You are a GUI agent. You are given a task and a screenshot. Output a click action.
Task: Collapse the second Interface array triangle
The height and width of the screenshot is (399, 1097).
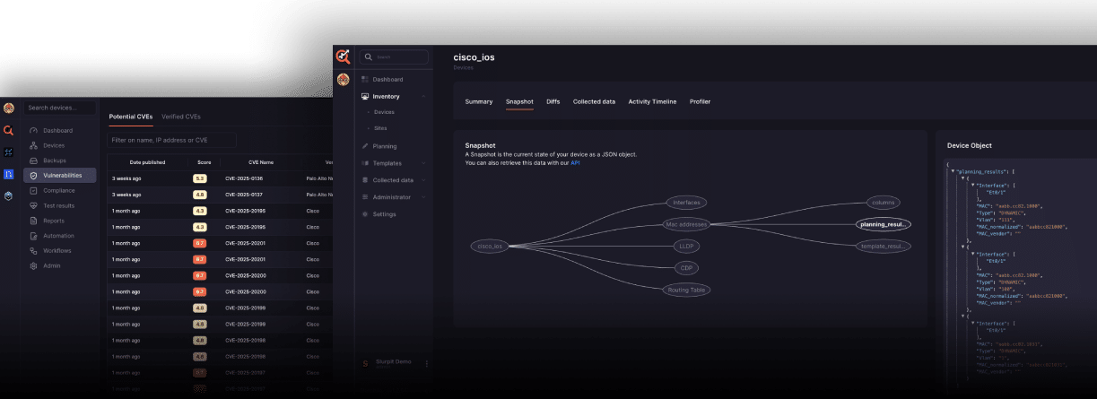[973, 254]
